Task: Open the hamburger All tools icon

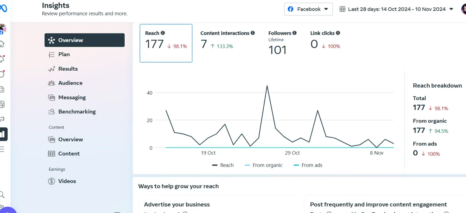Action: (2, 149)
